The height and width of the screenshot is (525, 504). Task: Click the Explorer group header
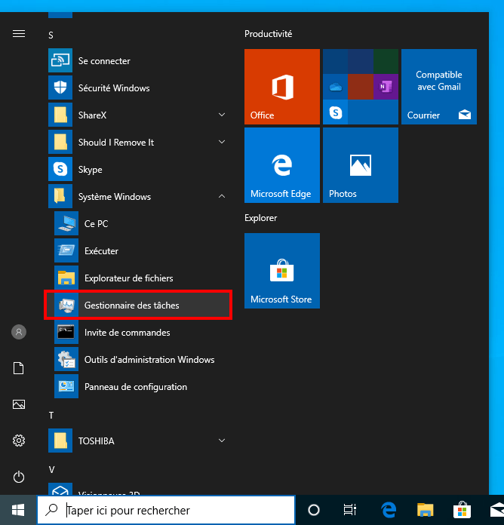point(260,218)
